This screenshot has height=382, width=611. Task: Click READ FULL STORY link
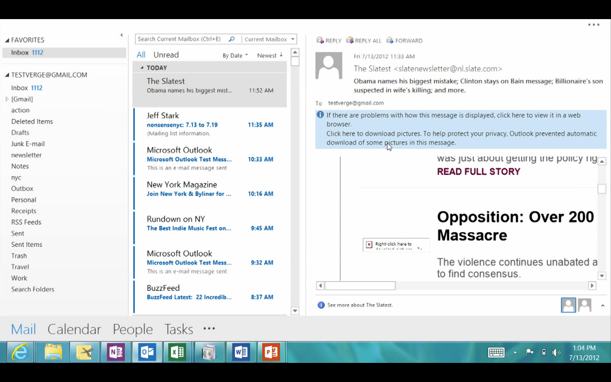pyautogui.click(x=478, y=172)
